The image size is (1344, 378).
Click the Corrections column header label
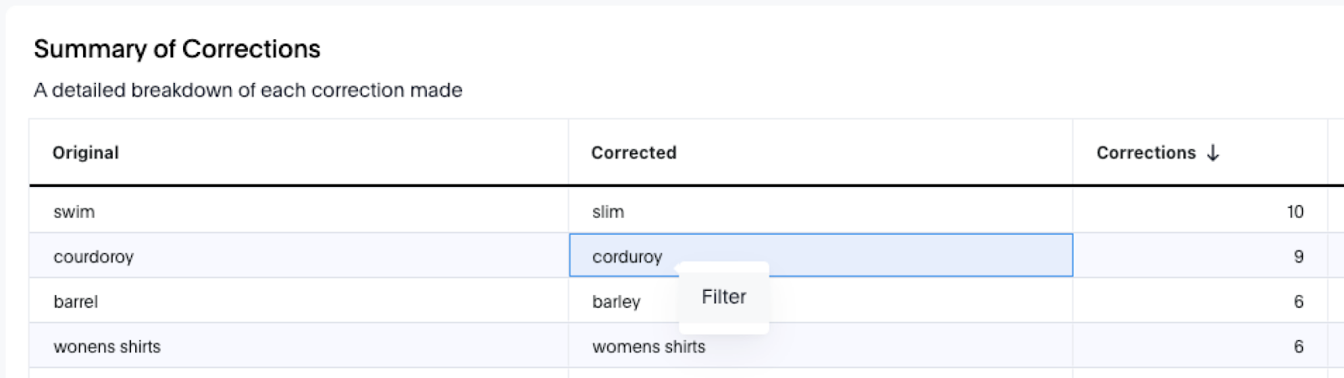click(x=1146, y=153)
